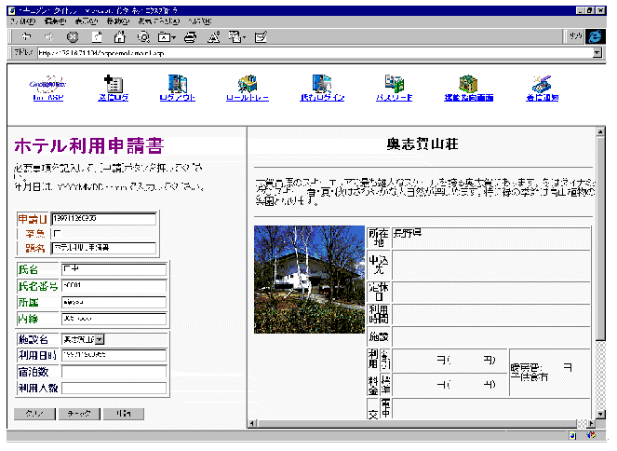Toggle the 至急 (urgent) checkbox
This screenshot has height=451, width=617.
tap(57, 233)
